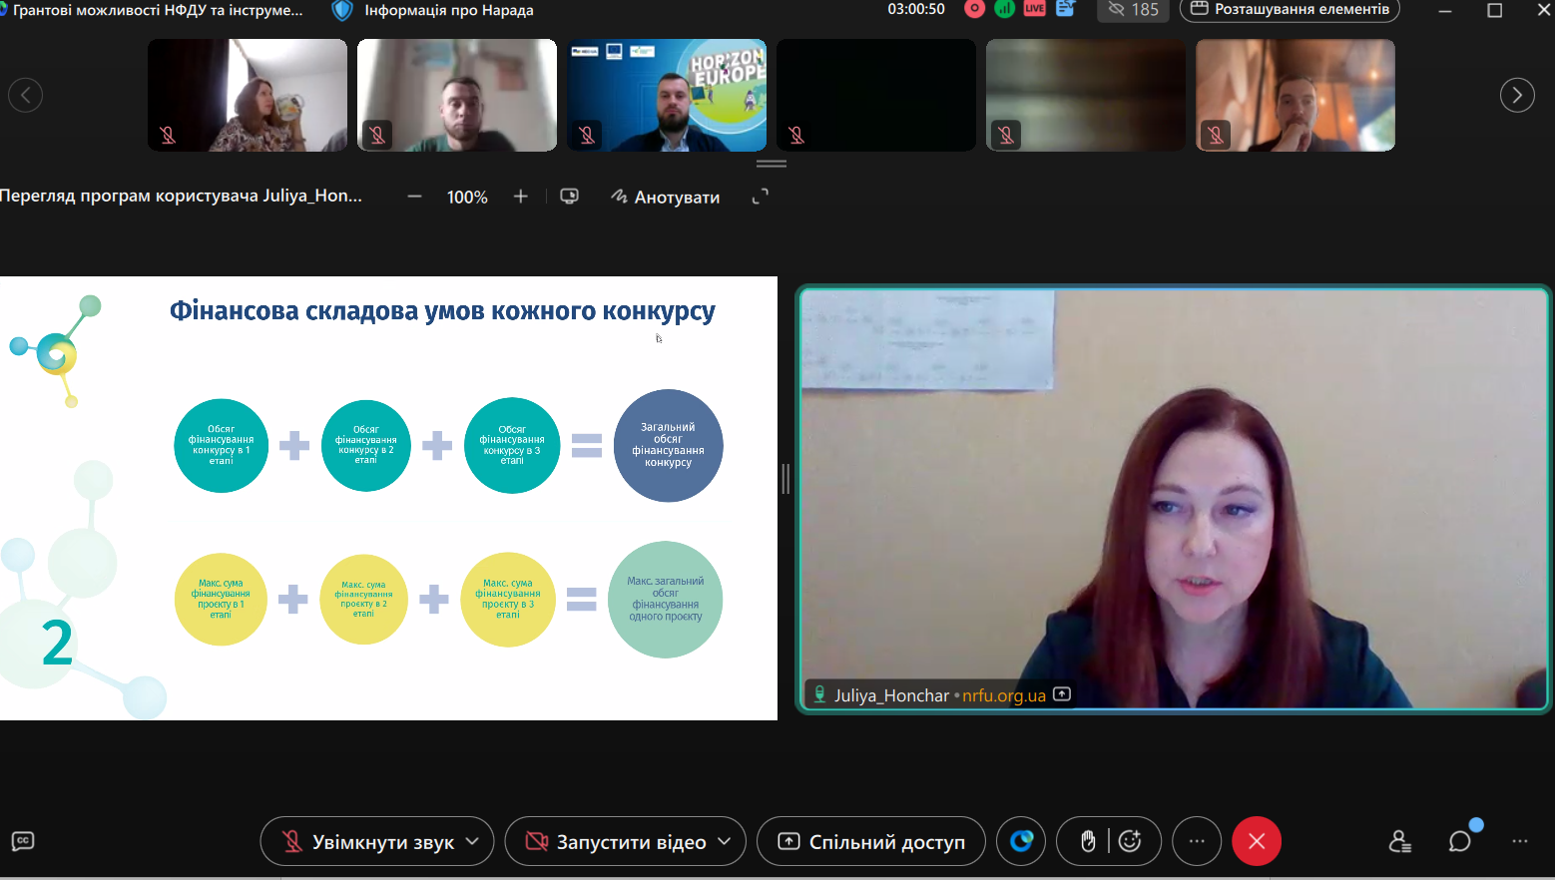Click the Webex Assistant icon
Viewport: 1555px width, 880px height.
1021,841
